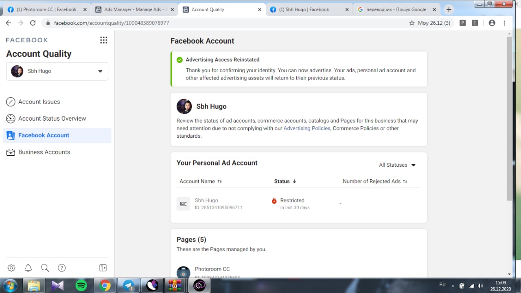Click the Sbh Hugo ad account name

pos(206,200)
